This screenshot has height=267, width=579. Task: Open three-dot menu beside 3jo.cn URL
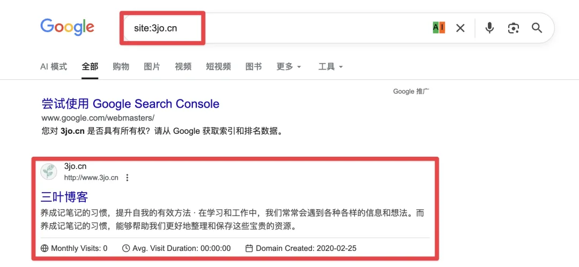tap(127, 178)
